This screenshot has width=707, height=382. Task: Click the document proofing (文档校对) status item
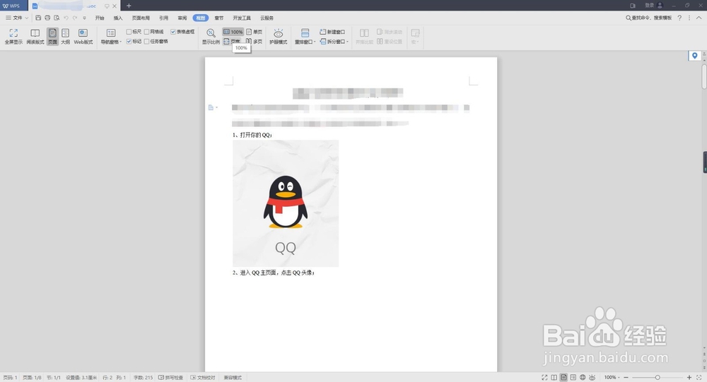[x=202, y=378]
